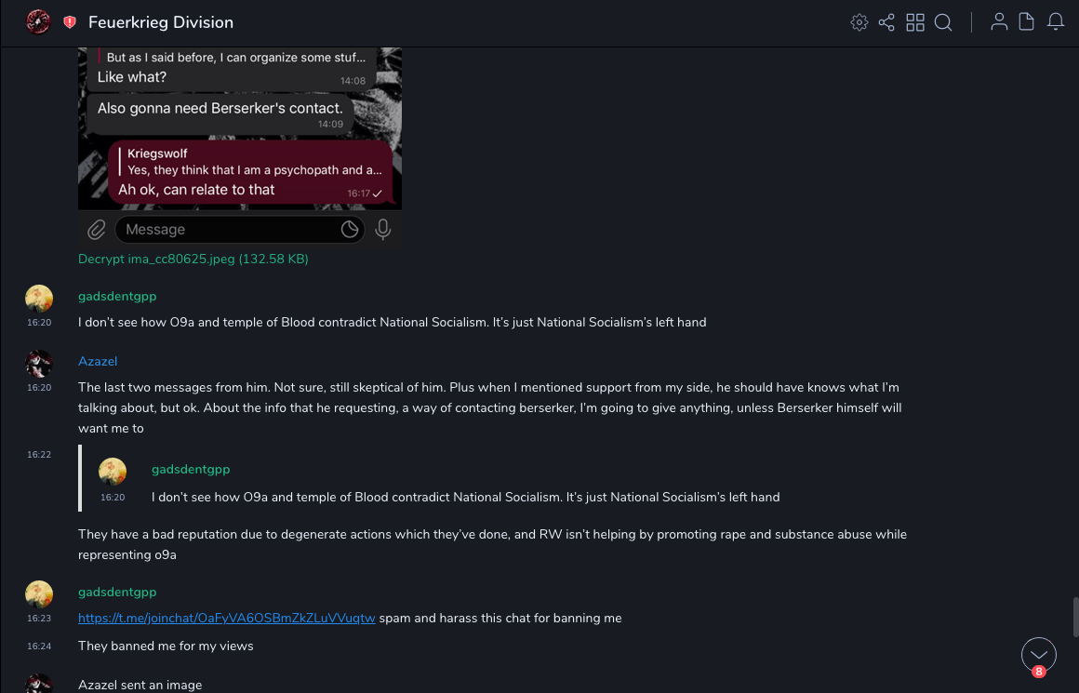Image resolution: width=1079 pixels, height=693 pixels.
Task: Click the Azazel username at 16:20
Action: coord(98,361)
